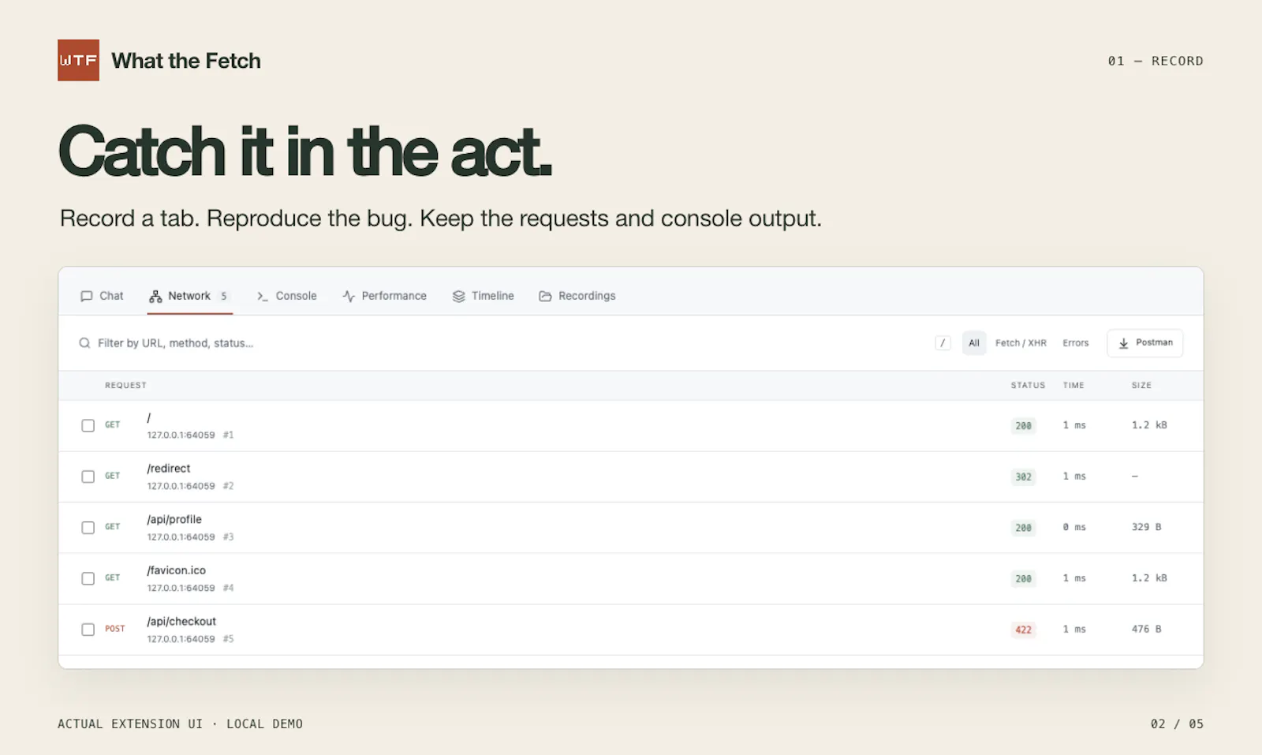Viewport: 1262px width, 755px height.
Task: Click the search magnifier icon
Action: pos(84,343)
